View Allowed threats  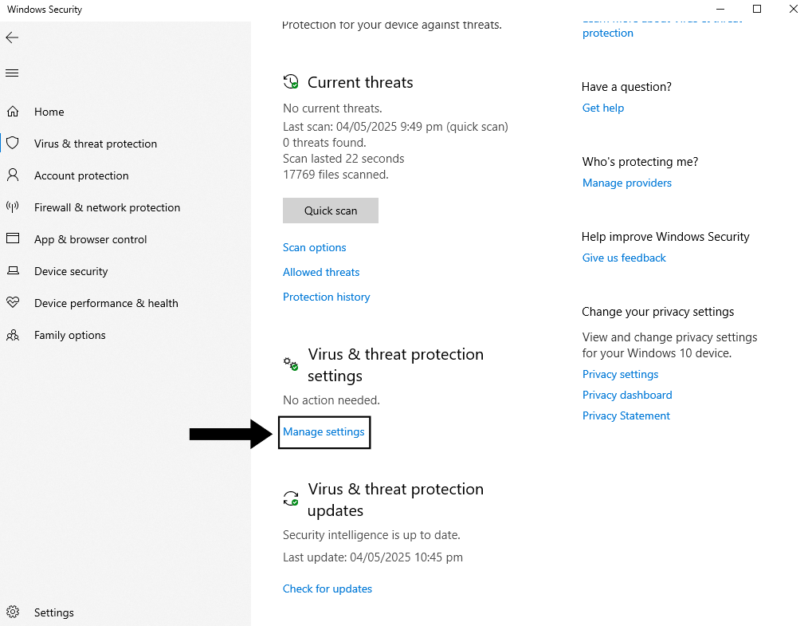(320, 272)
